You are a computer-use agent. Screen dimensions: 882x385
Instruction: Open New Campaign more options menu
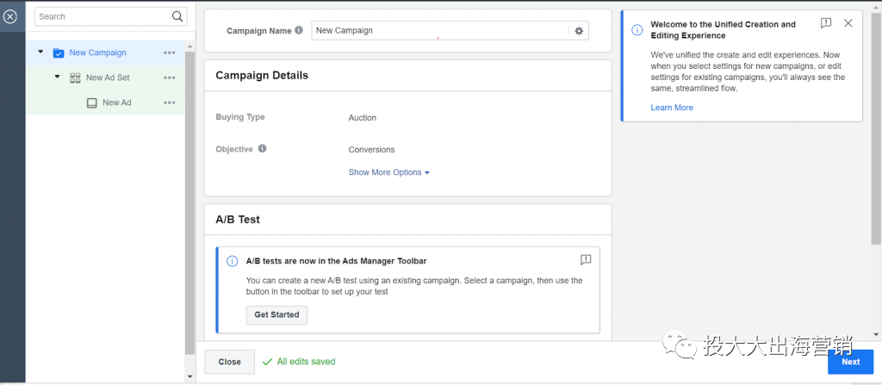click(x=170, y=53)
